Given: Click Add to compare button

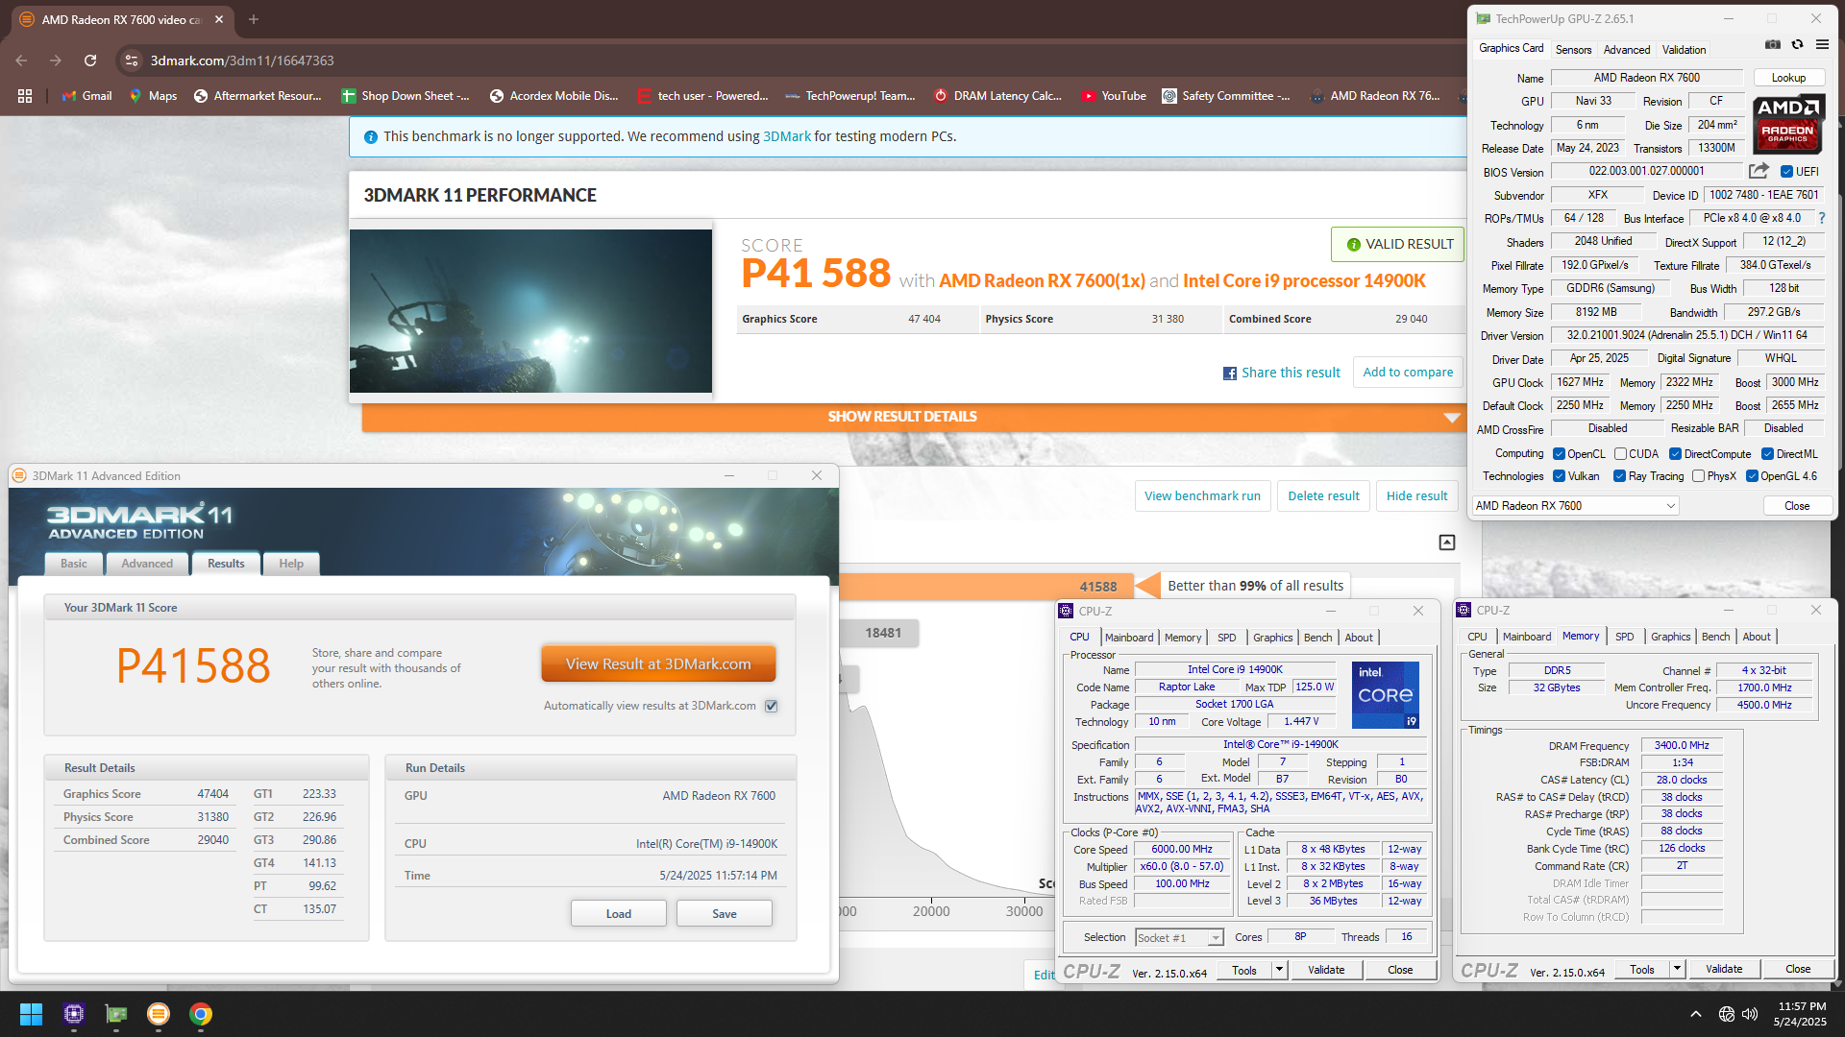Looking at the screenshot, I should (1408, 373).
